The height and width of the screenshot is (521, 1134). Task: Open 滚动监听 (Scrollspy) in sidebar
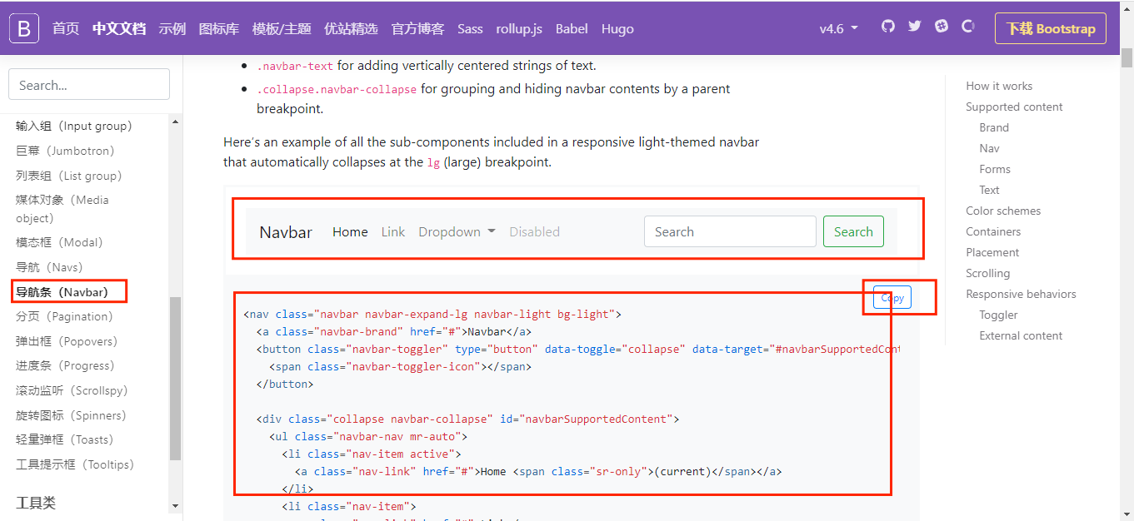click(72, 390)
